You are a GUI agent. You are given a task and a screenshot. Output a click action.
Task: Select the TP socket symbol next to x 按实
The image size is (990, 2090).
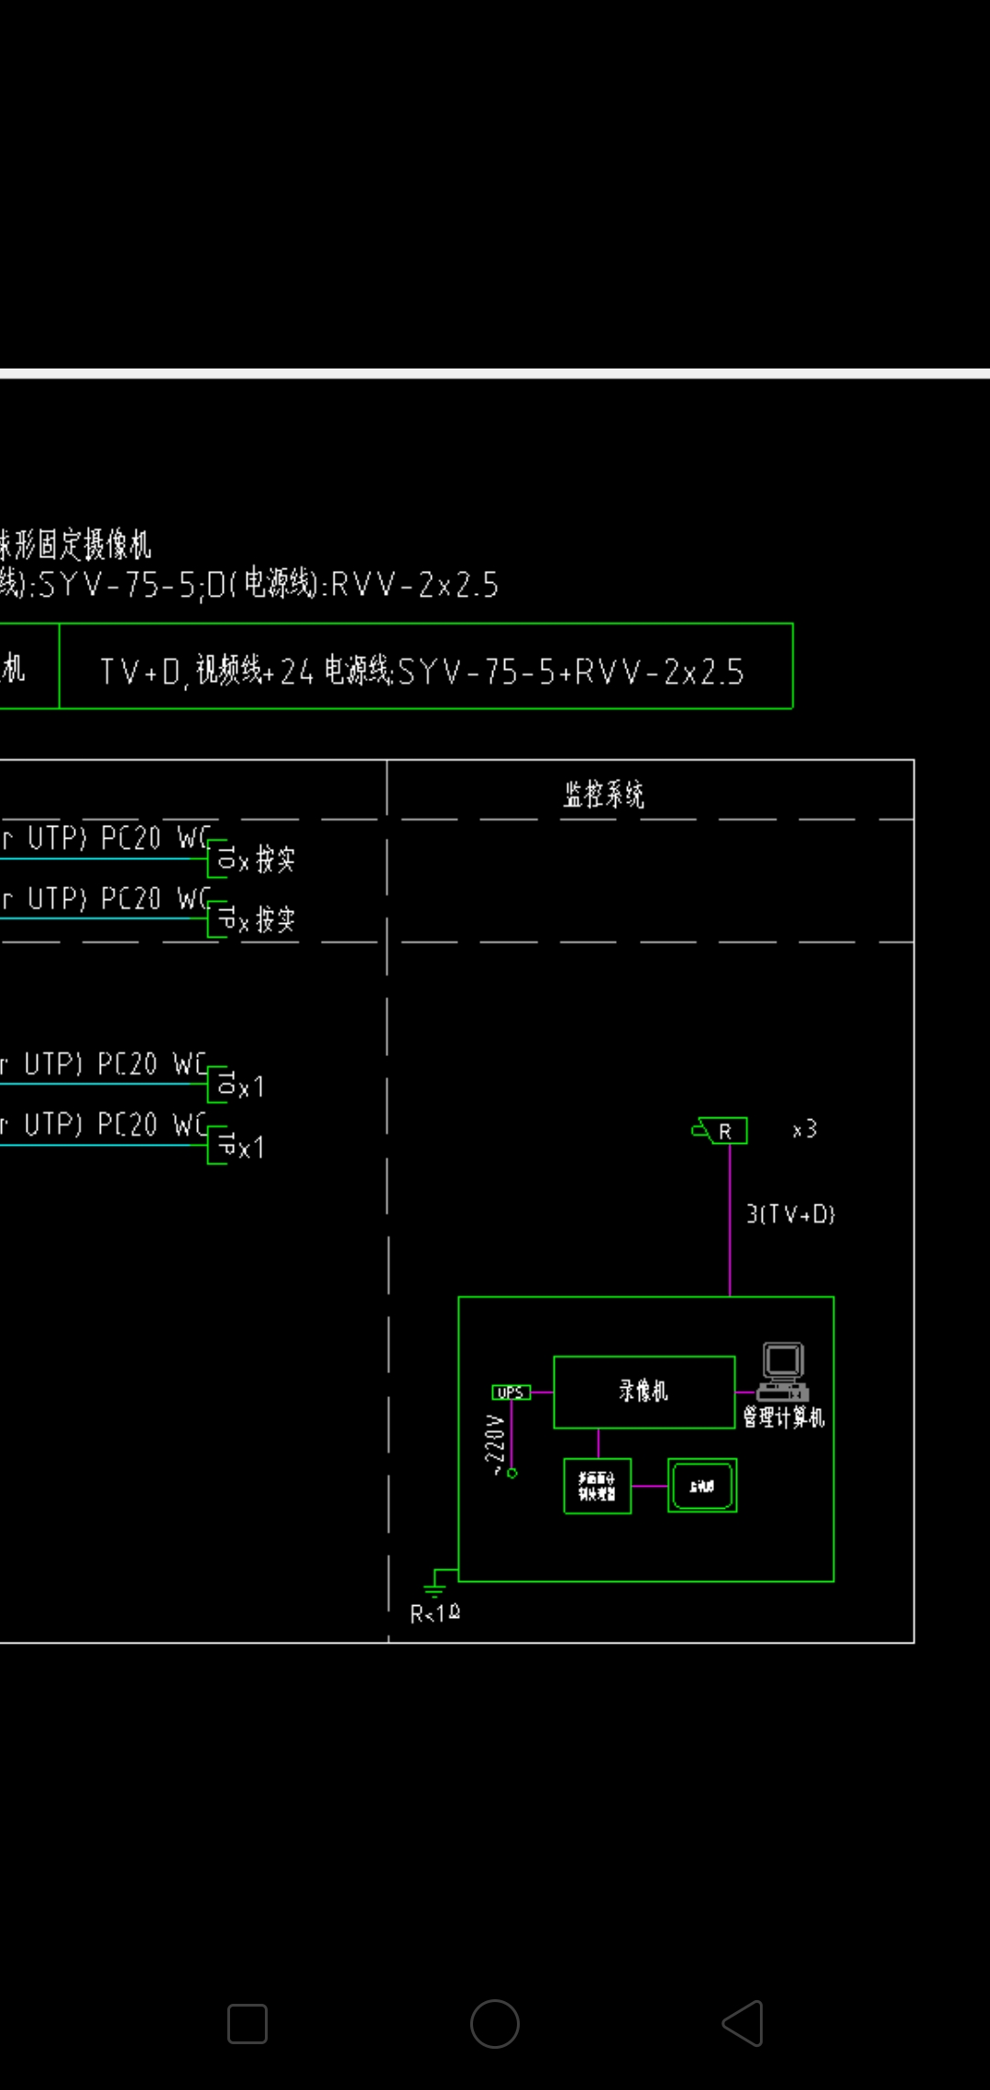[222, 918]
